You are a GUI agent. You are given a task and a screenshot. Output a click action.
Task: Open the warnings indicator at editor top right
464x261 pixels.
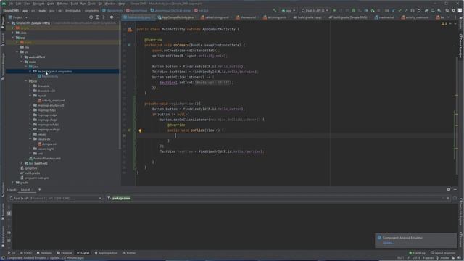[x=444, y=24]
